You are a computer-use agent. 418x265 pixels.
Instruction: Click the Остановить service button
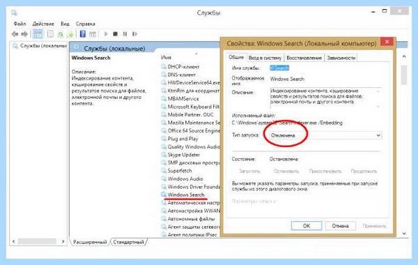286,171
